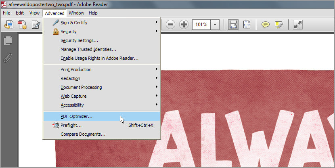Click the padlock icon beside Security

coord(56,31)
